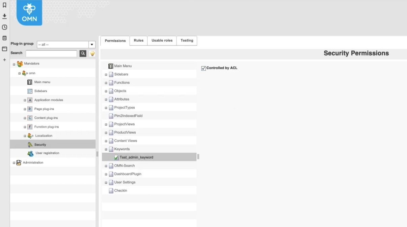Open the Plug-in group dropdown
The height and width of the screenshot is (227, 407).
[x=92, y=44]
